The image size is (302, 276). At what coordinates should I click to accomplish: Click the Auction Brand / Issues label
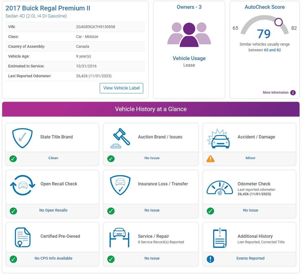pyautogui.click(x=160, y=137)
